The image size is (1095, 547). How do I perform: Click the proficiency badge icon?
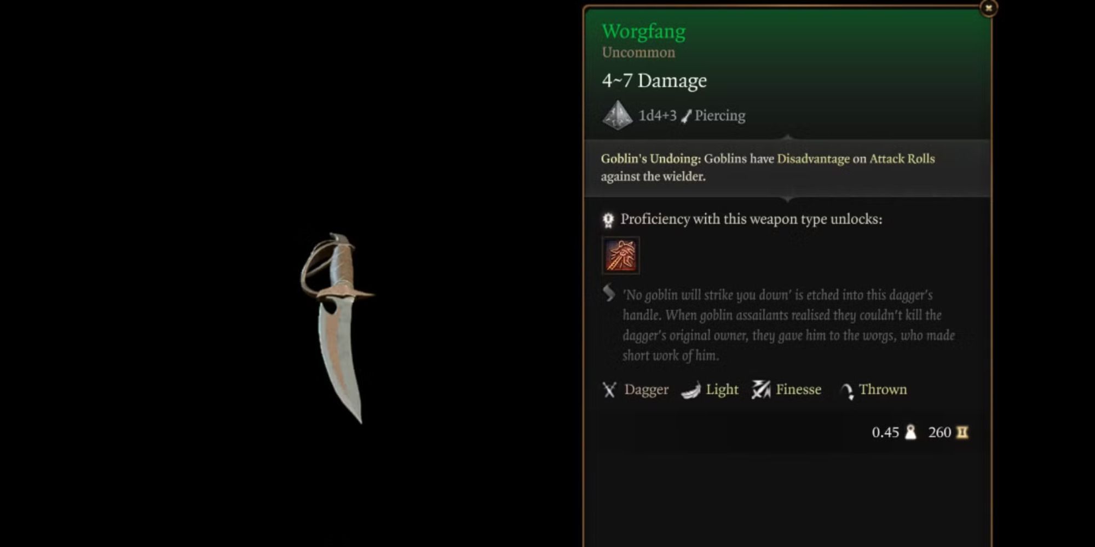click(608, 220)
